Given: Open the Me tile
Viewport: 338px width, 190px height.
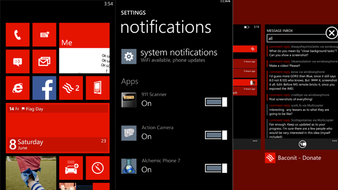Looking at the screenshot, I should 84,48.
